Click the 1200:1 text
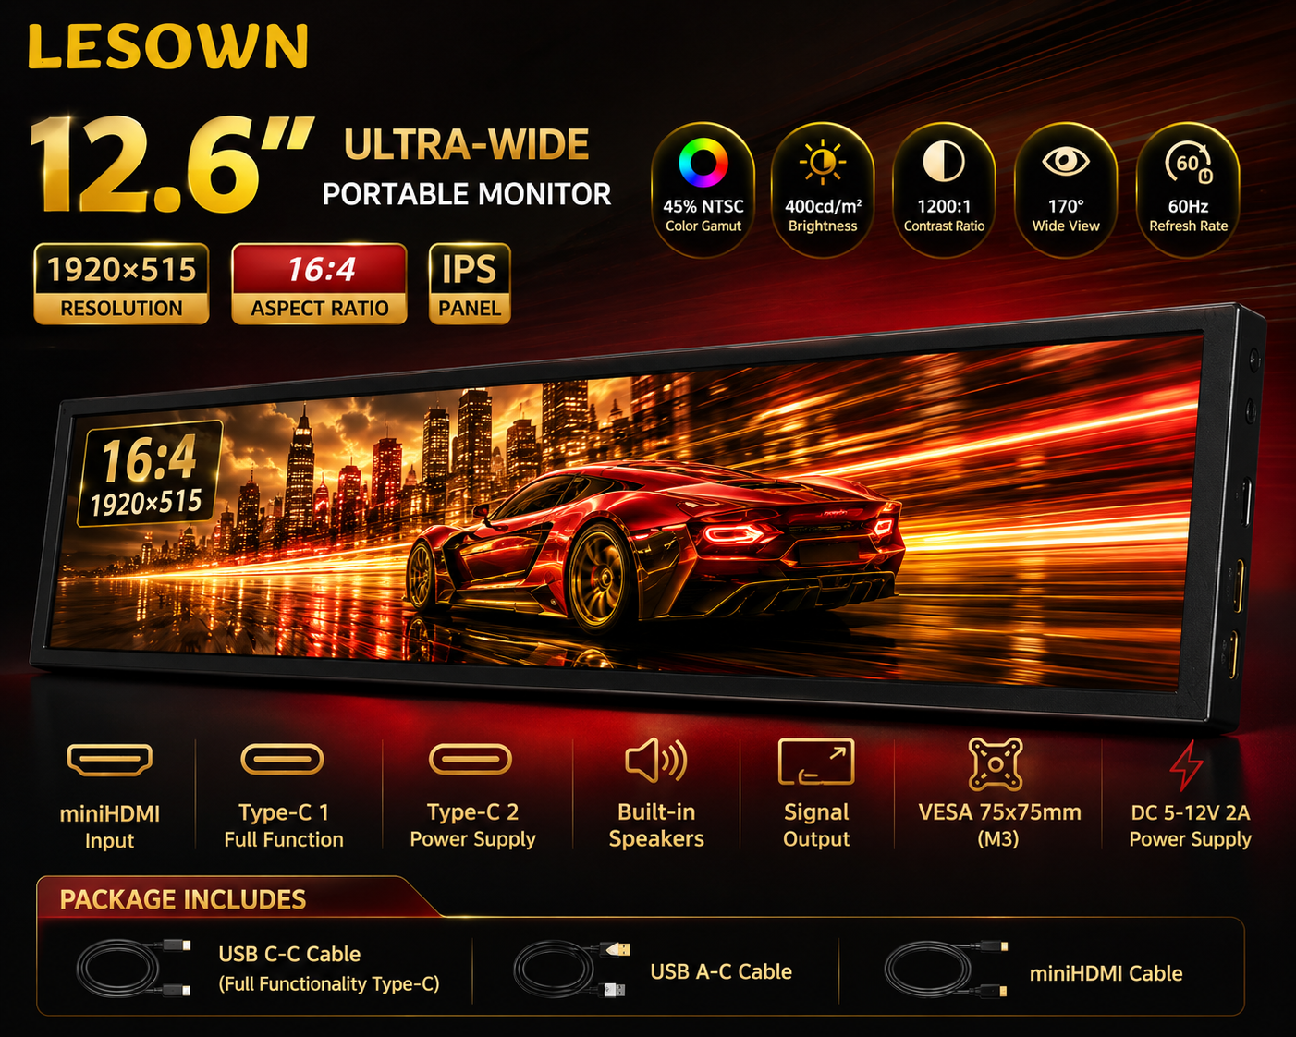Image resolution: width=1296 pixels, height=1037 pixels. click(x=944, y=207)
